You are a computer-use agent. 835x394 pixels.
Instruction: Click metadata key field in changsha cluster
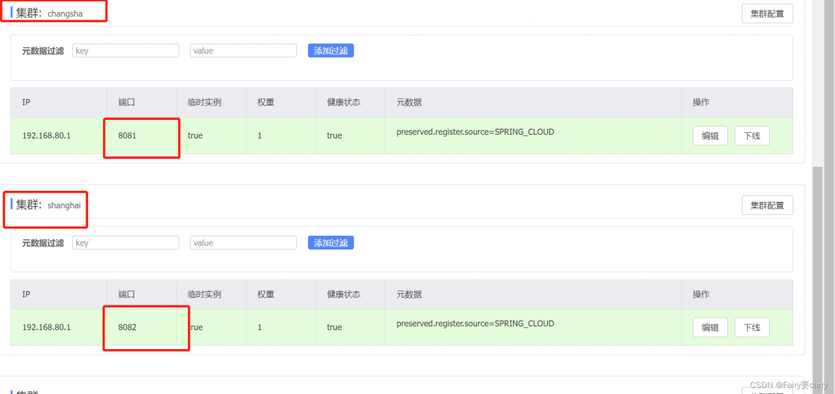126,51
